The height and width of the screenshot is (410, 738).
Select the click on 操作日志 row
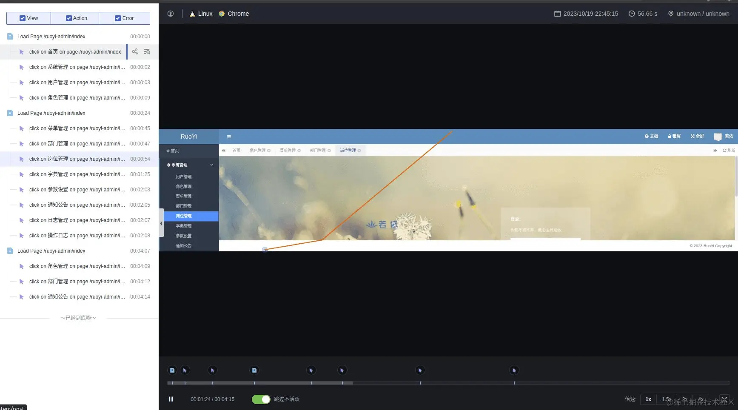tap(79, 236)
